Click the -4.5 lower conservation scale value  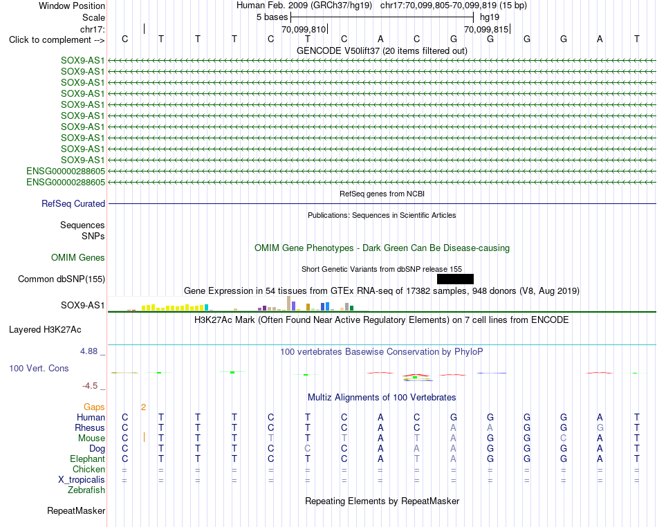coord(90,386)
